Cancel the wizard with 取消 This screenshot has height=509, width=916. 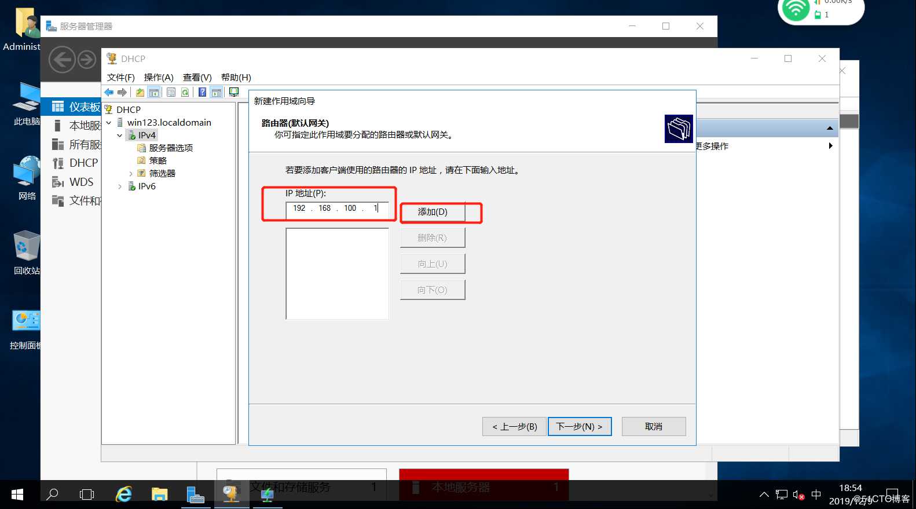coord(654,427)
